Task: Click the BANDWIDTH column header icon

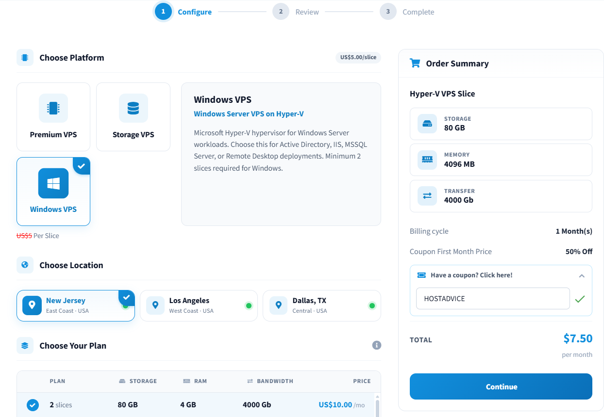Action: 250,381
